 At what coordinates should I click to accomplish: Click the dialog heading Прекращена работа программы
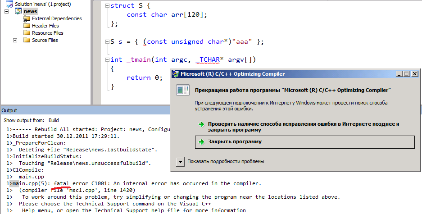[293, 90]
